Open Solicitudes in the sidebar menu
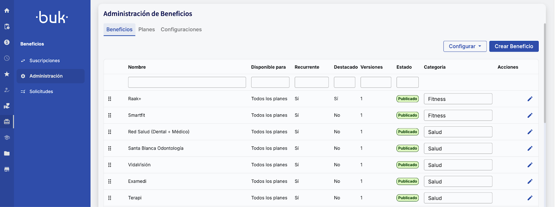Viewport: 555px width, 207px height. pos(41,91)
